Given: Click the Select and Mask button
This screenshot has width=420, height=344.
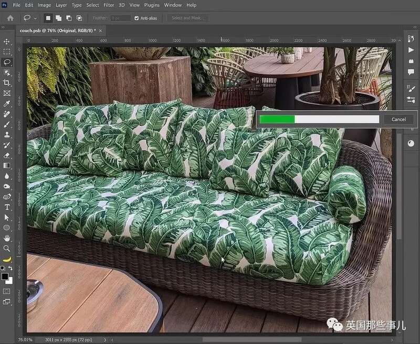Looking at the screenshot, I should [x=187, y=18].
